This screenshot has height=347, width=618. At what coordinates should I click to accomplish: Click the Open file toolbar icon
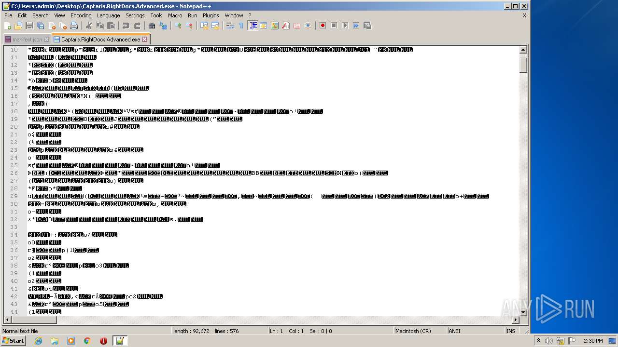(18, 26)
